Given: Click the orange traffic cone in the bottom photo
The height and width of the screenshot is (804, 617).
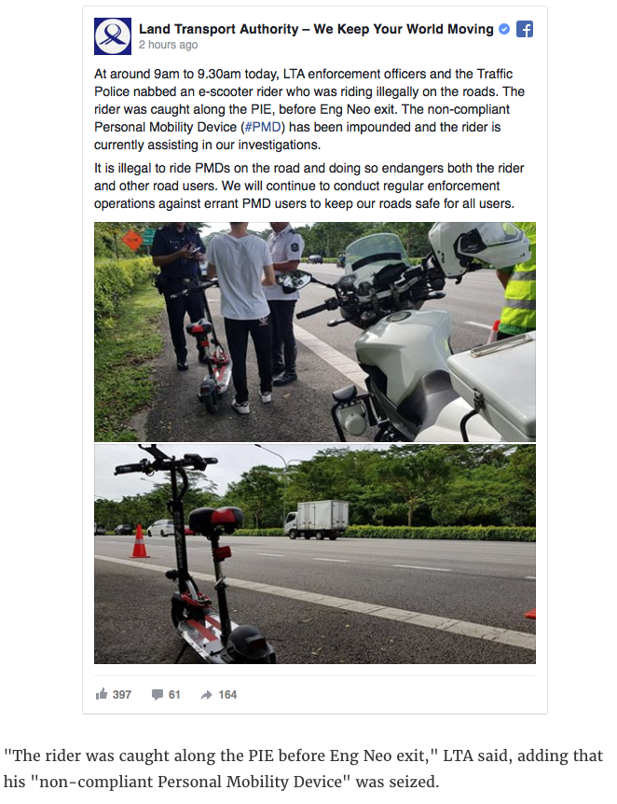Looking at the screenshot, I should 140,541.
